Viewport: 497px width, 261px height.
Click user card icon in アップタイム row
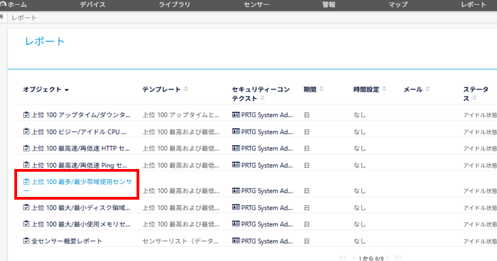[236, 115]
